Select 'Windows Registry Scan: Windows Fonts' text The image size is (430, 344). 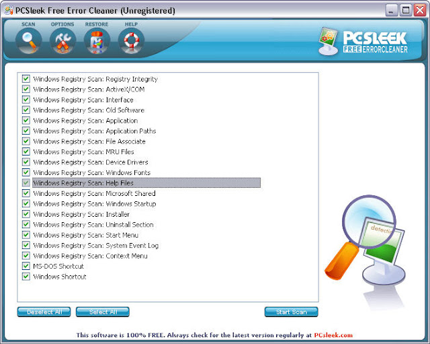(92, 173)
